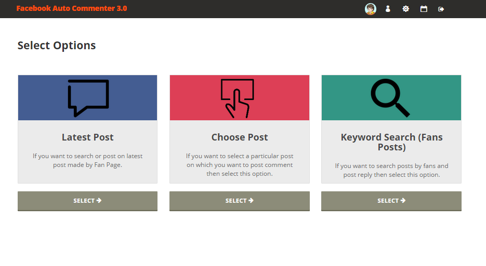This screenshot has height=266, width=486.
Task: Open the user profile icon
Action: 388,9
